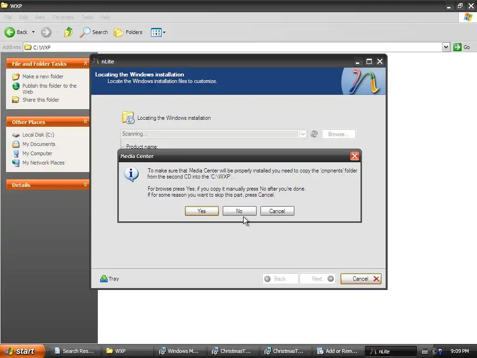Image resolution: width=477 pixels, height=358 pixels.
Task: Click the Browse button in nLite
Action: tap(339, 134)
